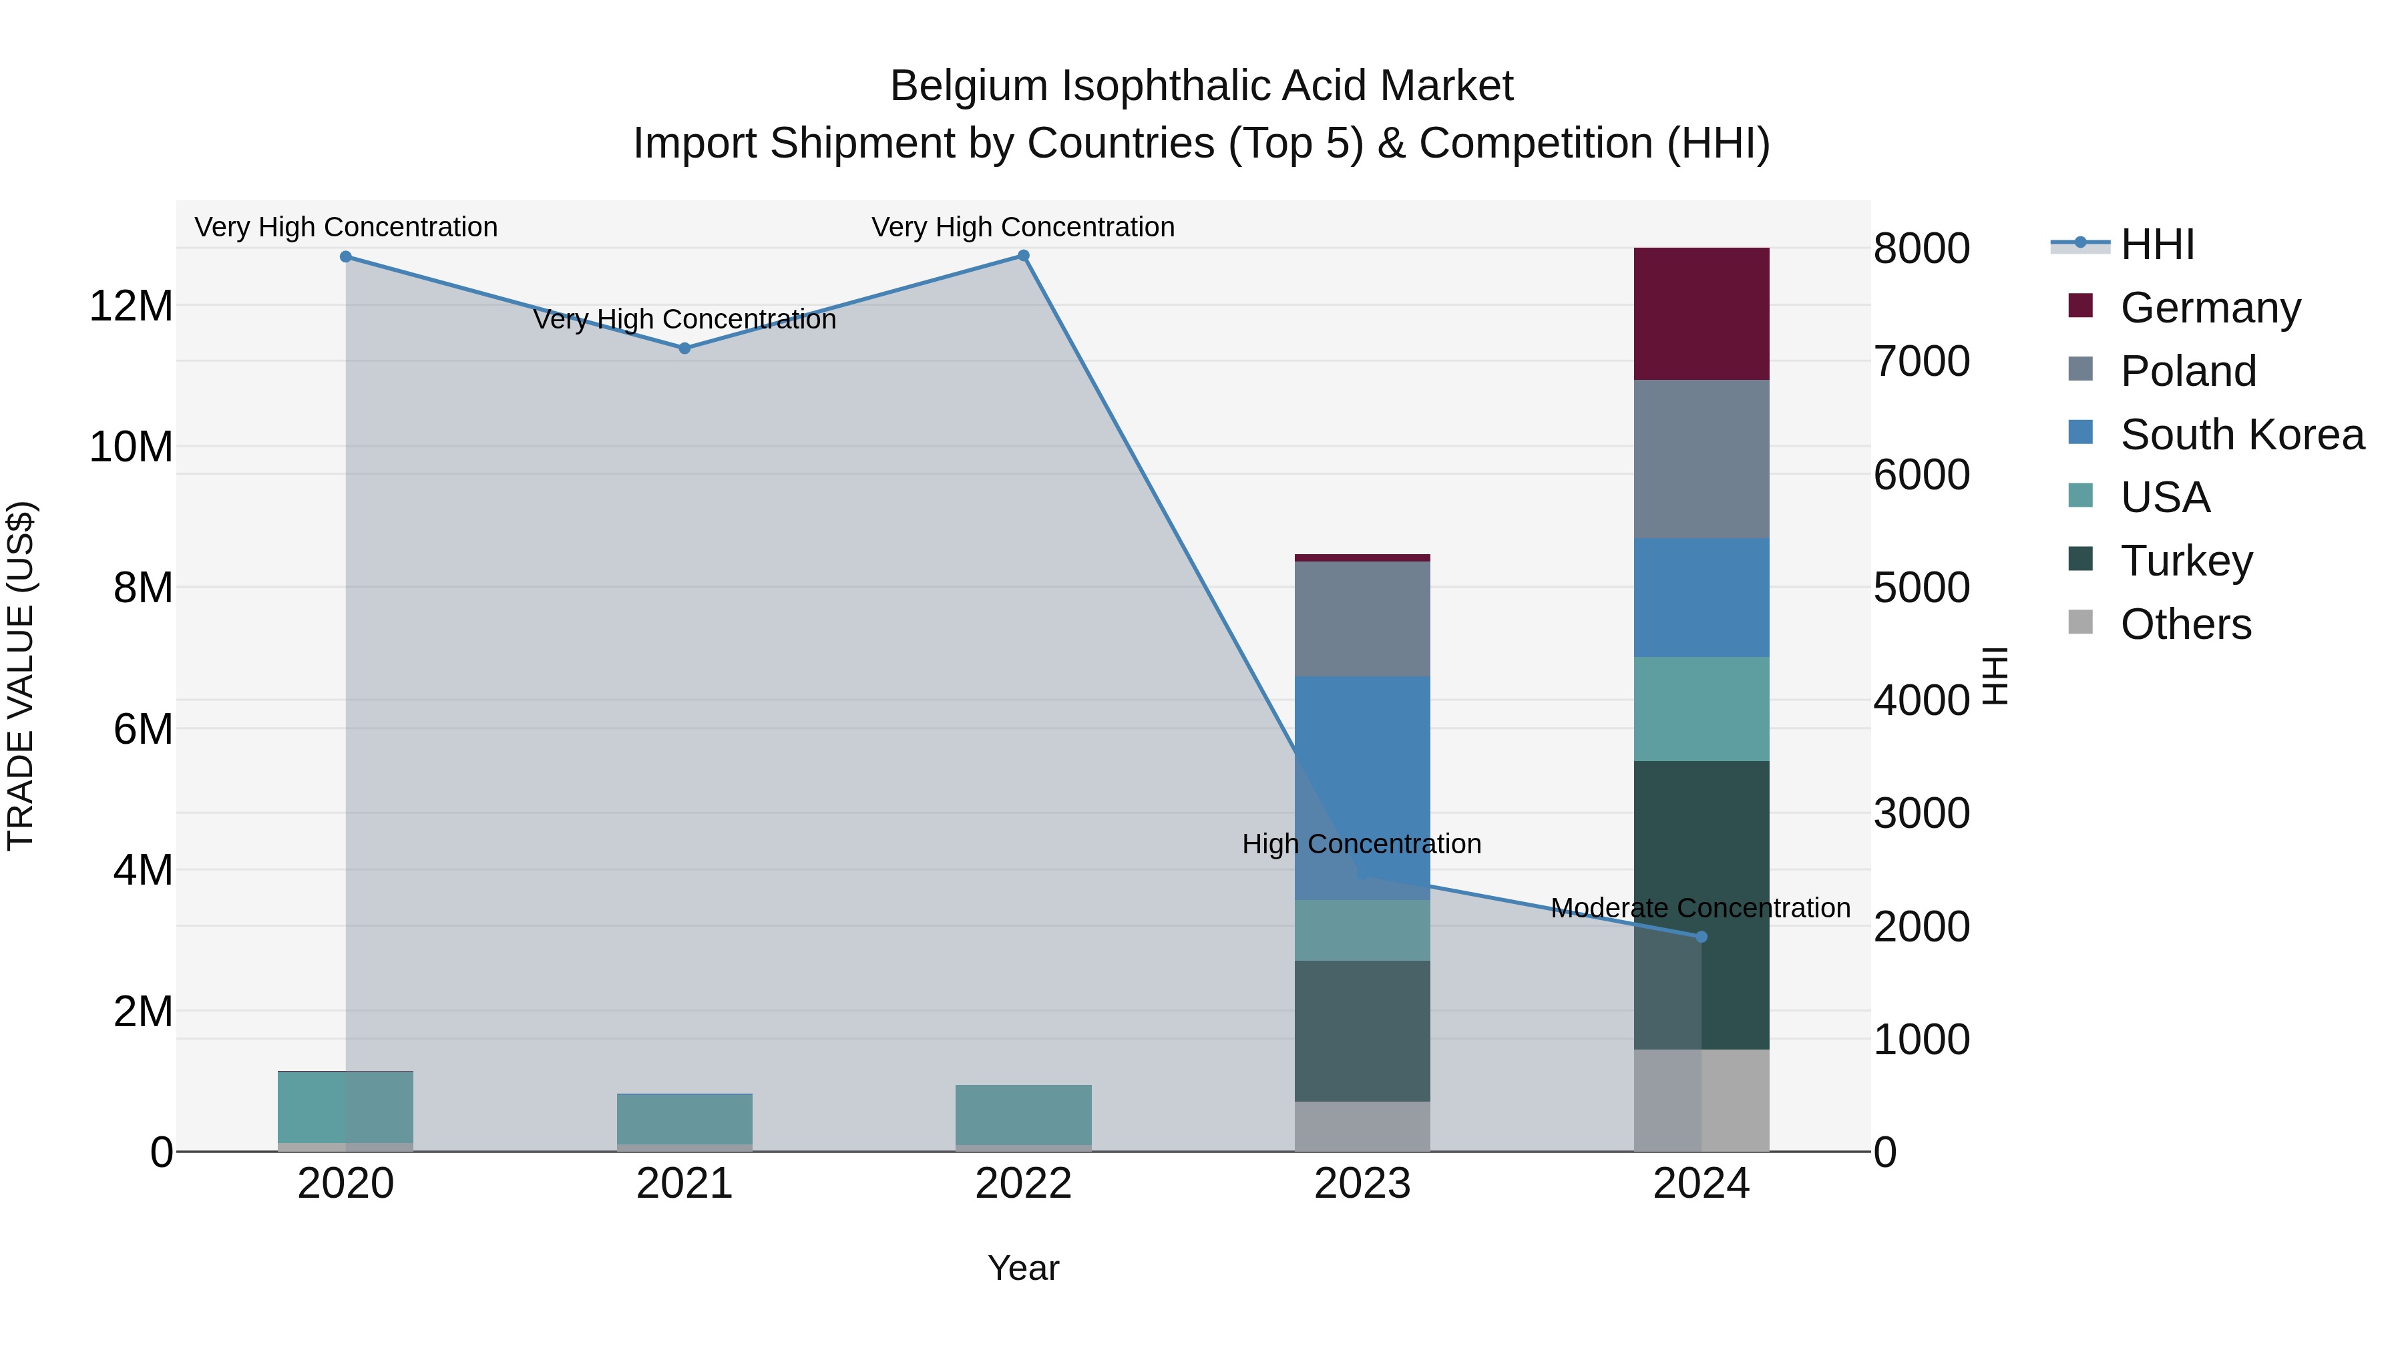Toggle Turkey legend entry
Screen dimensions: 2404x1352
pos(2160,560)
